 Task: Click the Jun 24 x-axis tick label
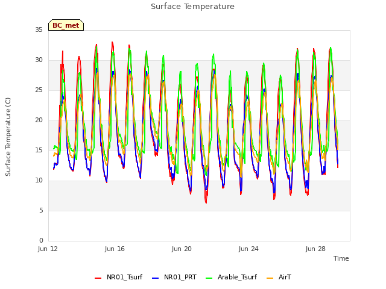click(x=248, y=249)
